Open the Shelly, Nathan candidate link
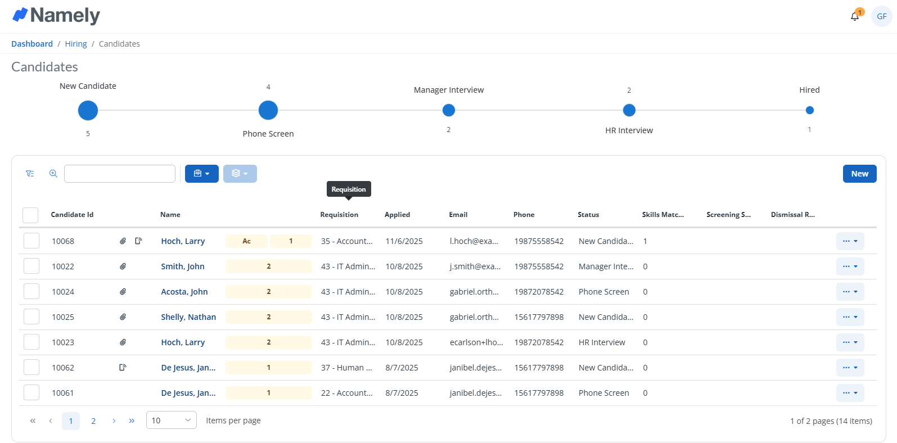 [x=188, y=317]
